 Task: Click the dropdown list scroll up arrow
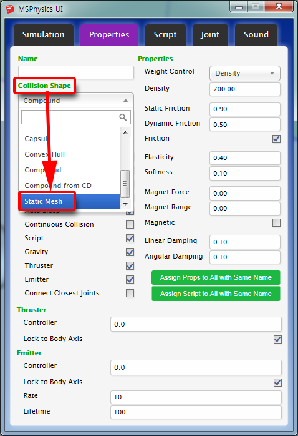tap(125, 132)
